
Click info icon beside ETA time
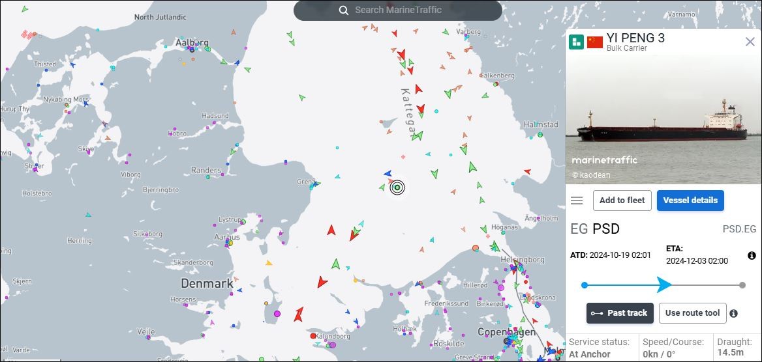[752, 255]
